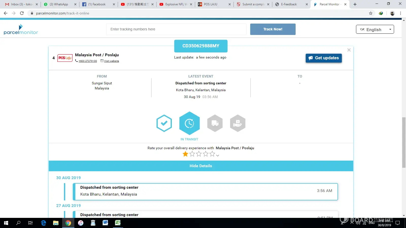Click the tracking numbers input field
Image resolution: width=406 pixels, height=228 pixels.
(x=176, y=29)
